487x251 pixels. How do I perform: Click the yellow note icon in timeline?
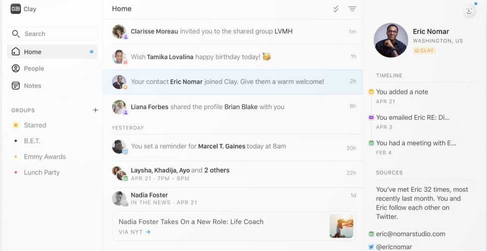point(371,92)
